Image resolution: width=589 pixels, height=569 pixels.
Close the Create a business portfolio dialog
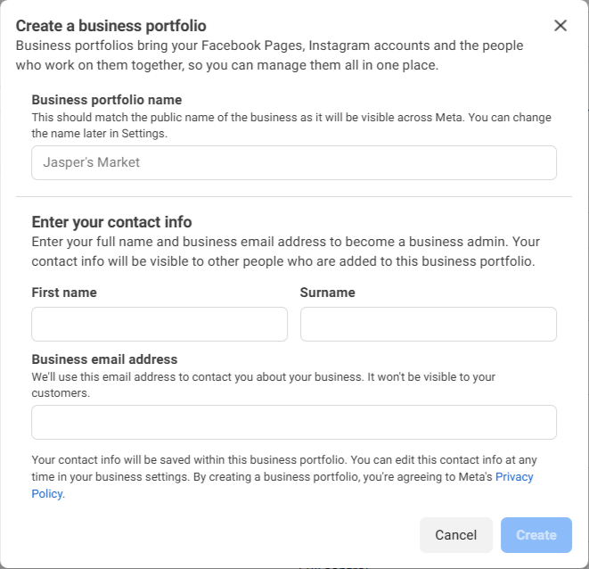[560, 25]
